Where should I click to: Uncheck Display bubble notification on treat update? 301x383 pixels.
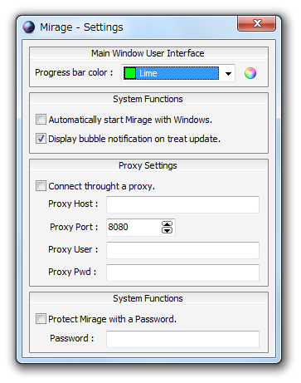click(x=41, y=139)
